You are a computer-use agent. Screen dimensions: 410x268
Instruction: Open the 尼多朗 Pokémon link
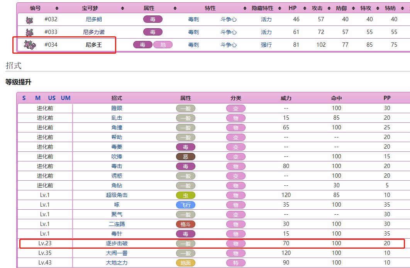tap(93, 19)
